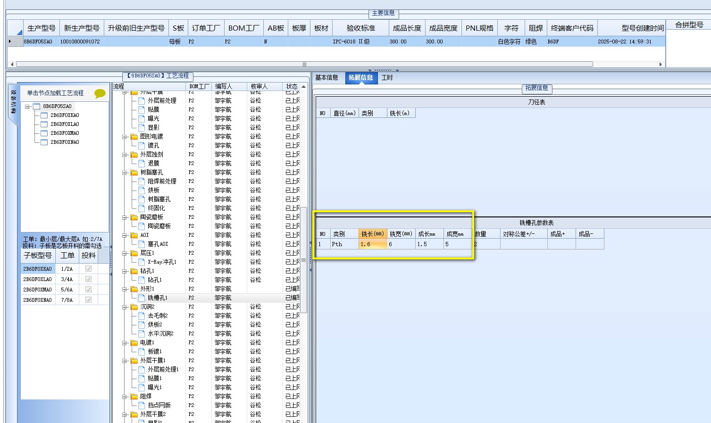Viewport: 711px width, 423px height.
Task: Click the page icon of root node 8B6DF05SA0
Action: (37, 107)
